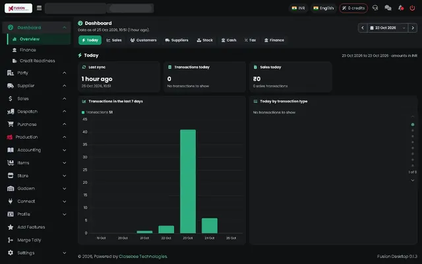Click the Production sidebar icon
Screen dimensions: 422x264
click(x=10, y=137)
